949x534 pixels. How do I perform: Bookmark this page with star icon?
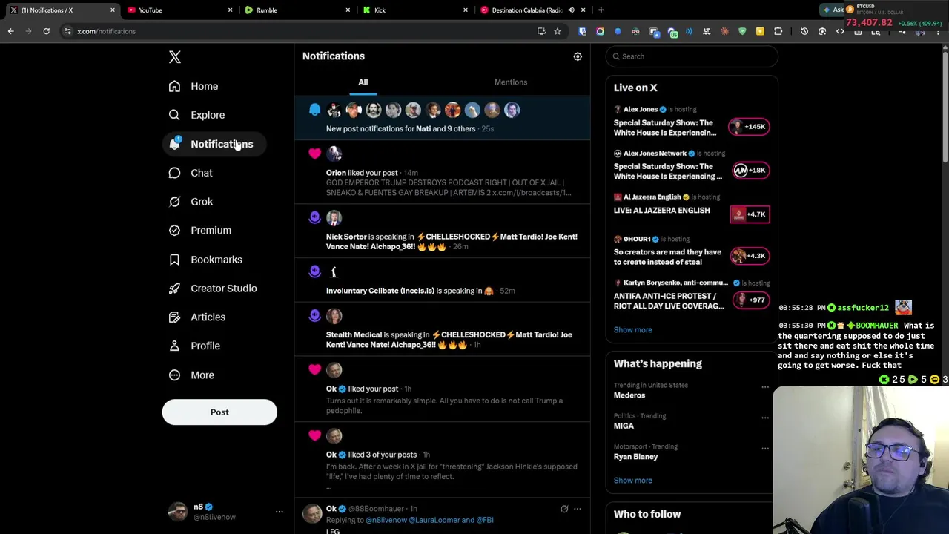[558, 31]
